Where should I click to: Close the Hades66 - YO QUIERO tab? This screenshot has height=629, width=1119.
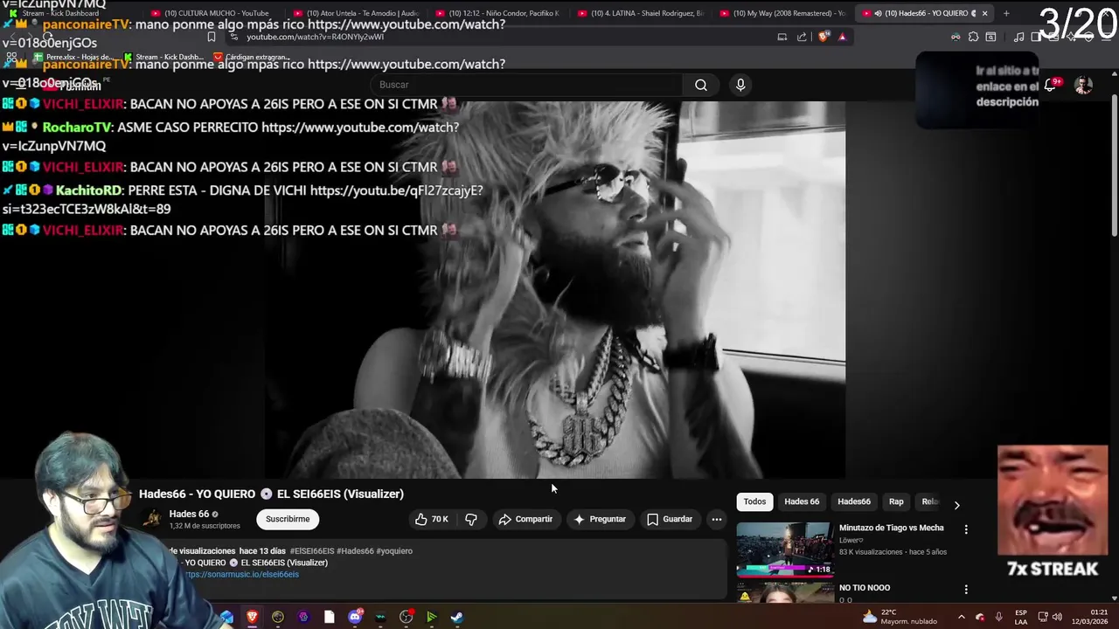click(x=984, y=13)
